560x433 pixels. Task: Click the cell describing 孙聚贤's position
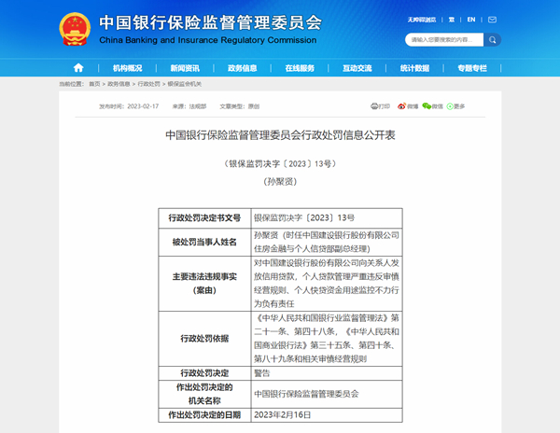coord(327,242)
